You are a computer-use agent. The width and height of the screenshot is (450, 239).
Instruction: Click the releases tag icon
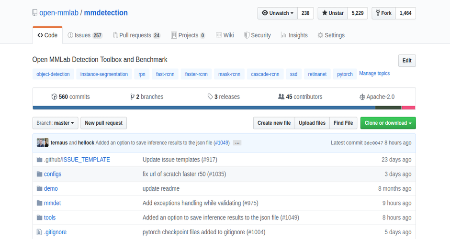(x=210, y=97)
